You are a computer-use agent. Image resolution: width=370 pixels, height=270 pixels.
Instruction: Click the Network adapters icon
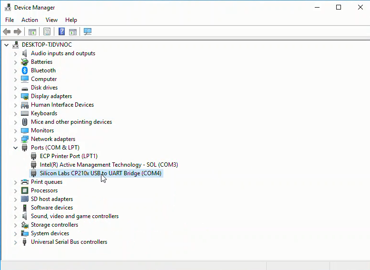point(25,139)
